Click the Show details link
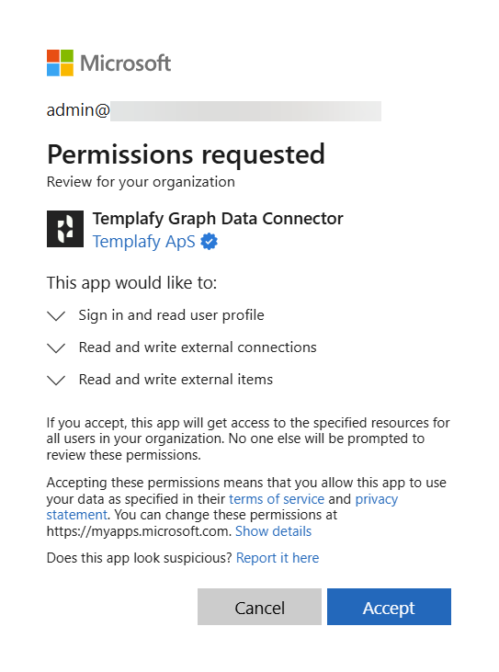 point(273,531)
